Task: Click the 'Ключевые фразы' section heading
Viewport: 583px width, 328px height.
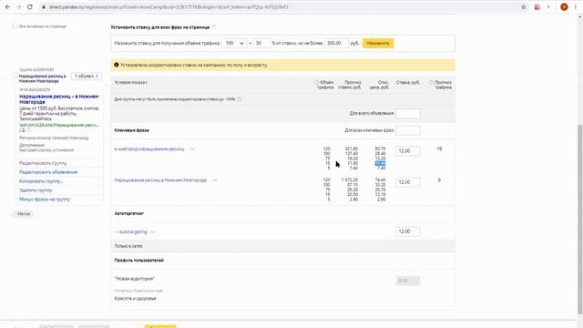Action: tap(131, 130)
